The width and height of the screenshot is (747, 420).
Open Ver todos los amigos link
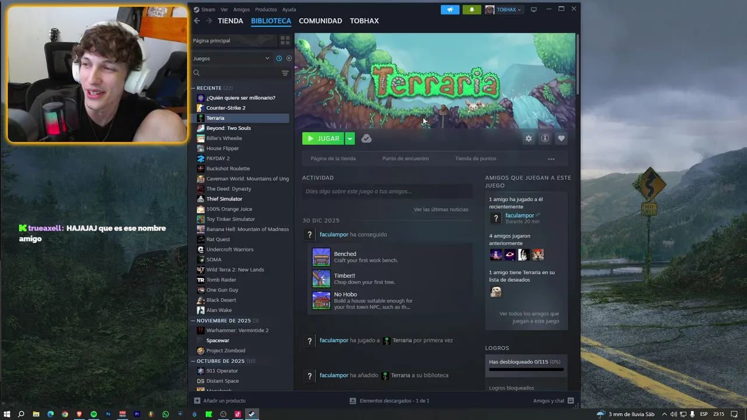(x=529, y=317)
